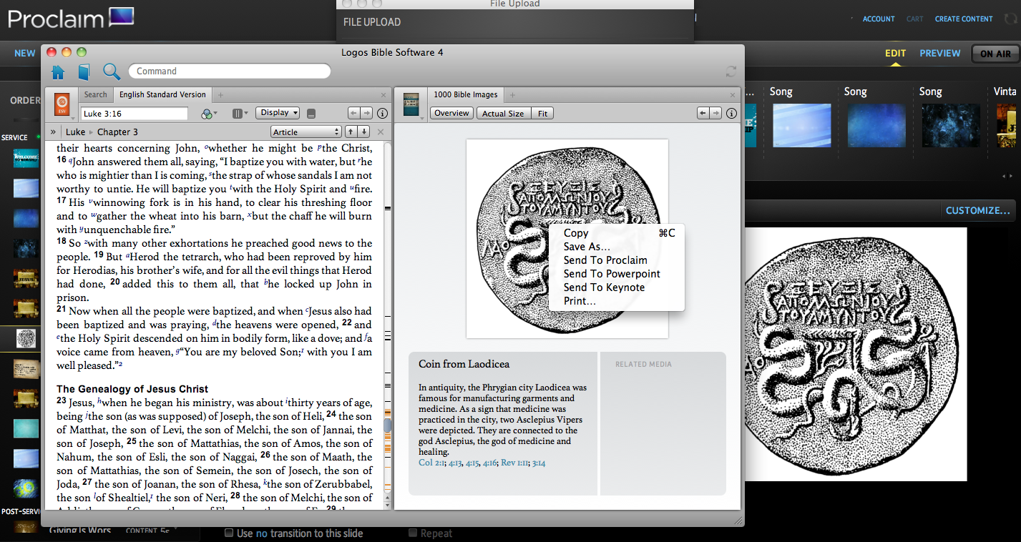Switch Proclaim to PREVIEW mode
Viewport: 1021px width, 542px height.
(940, 53)
